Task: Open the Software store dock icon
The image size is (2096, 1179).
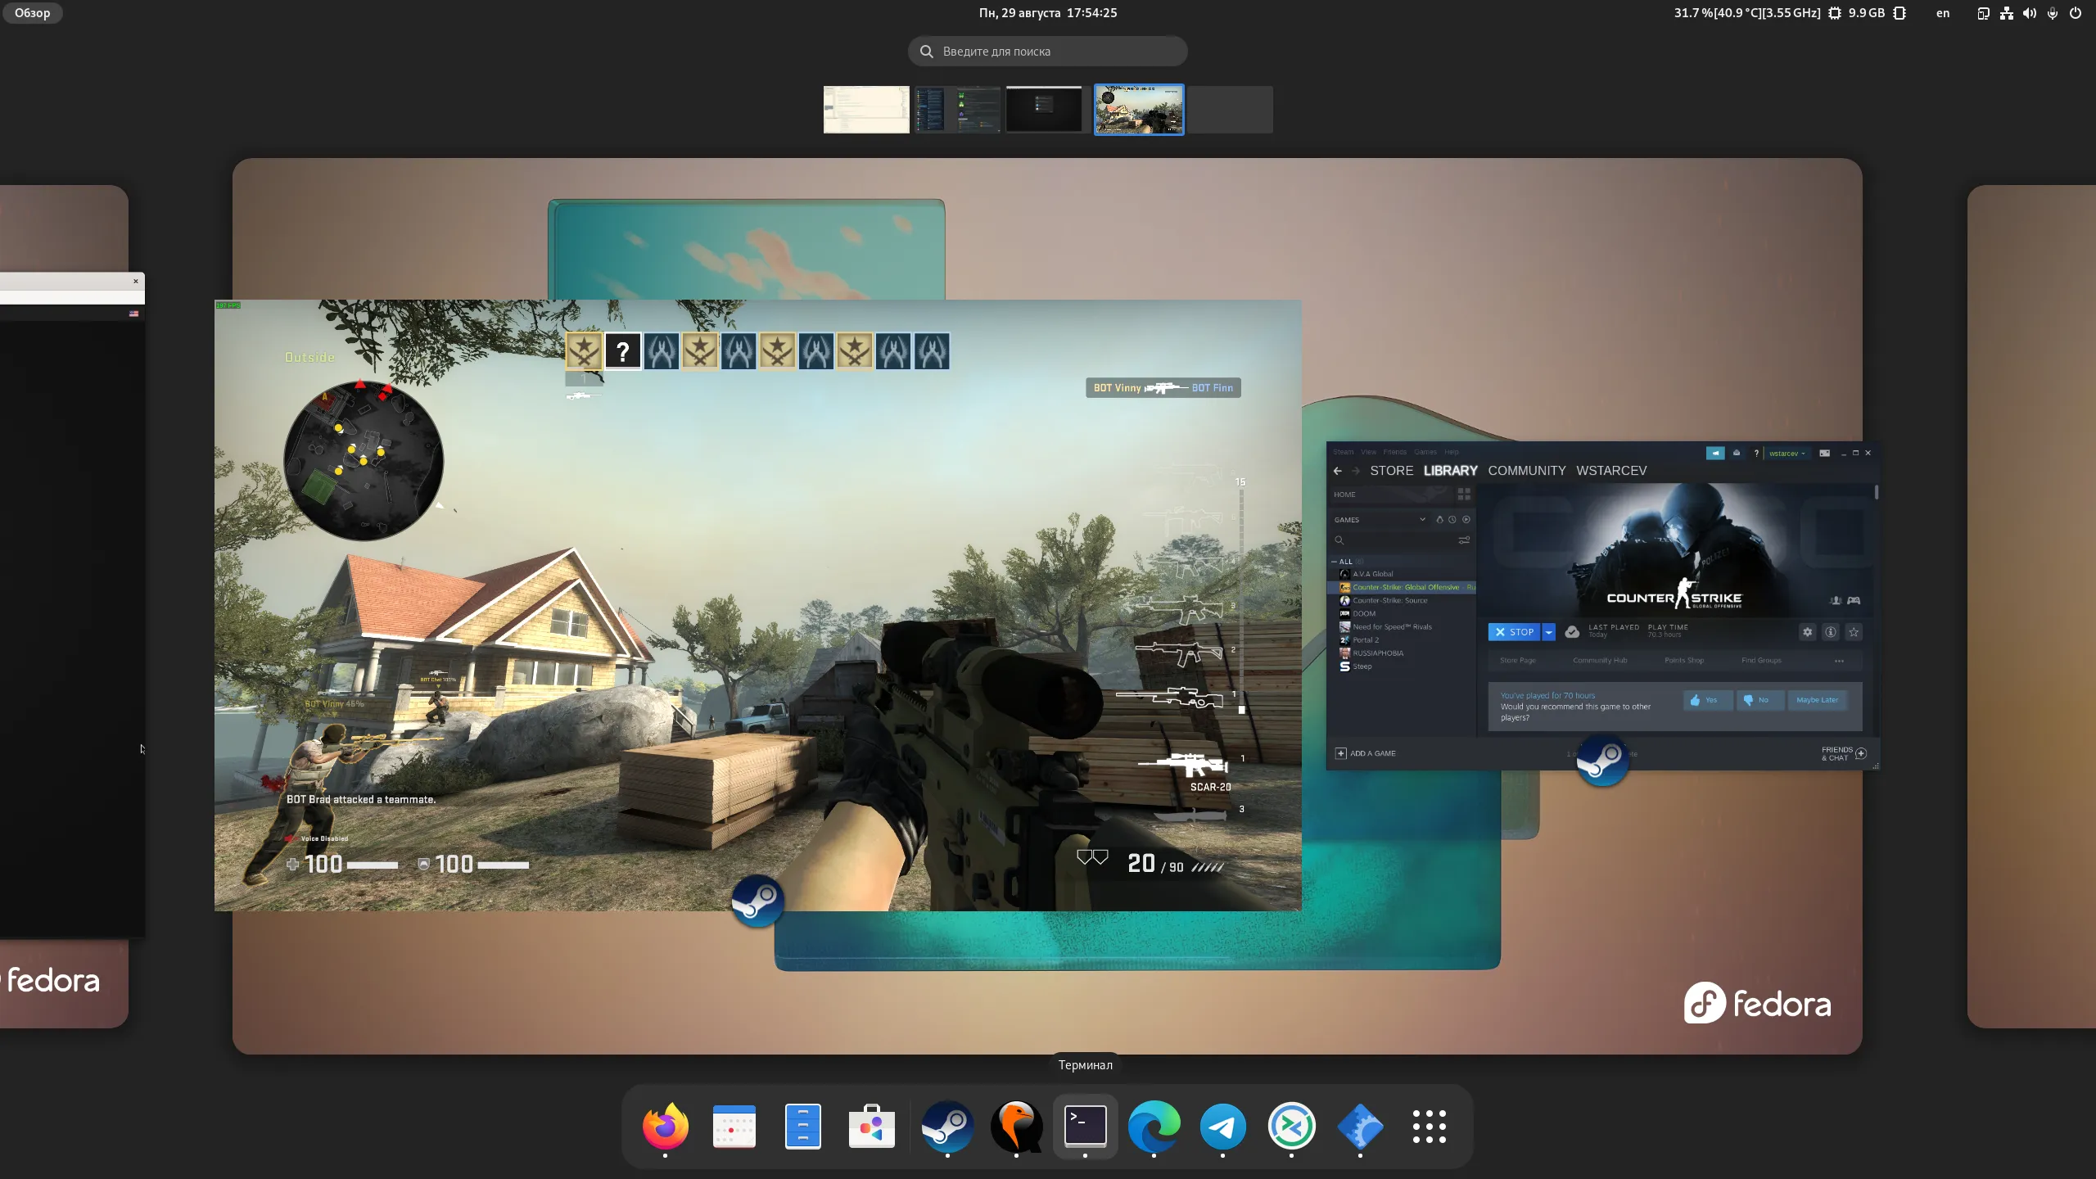Action: pos(871,1126)
